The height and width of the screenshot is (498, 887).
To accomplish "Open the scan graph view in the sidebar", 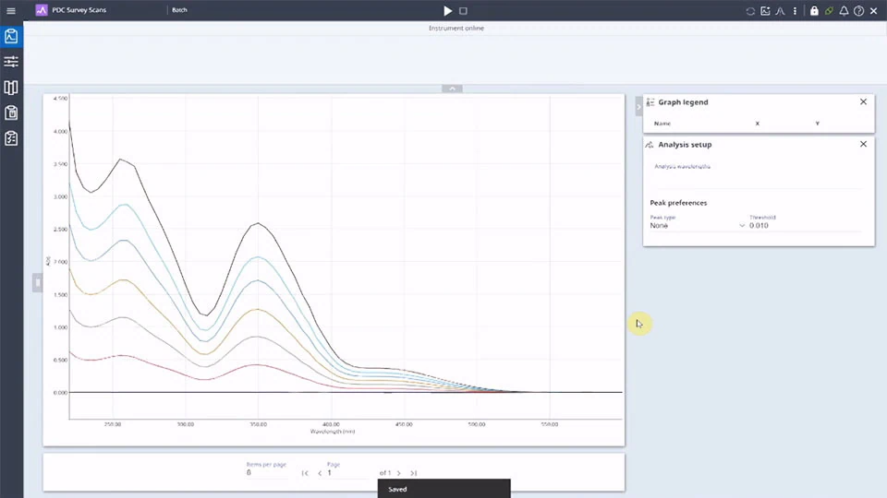I will coord(11,37).
